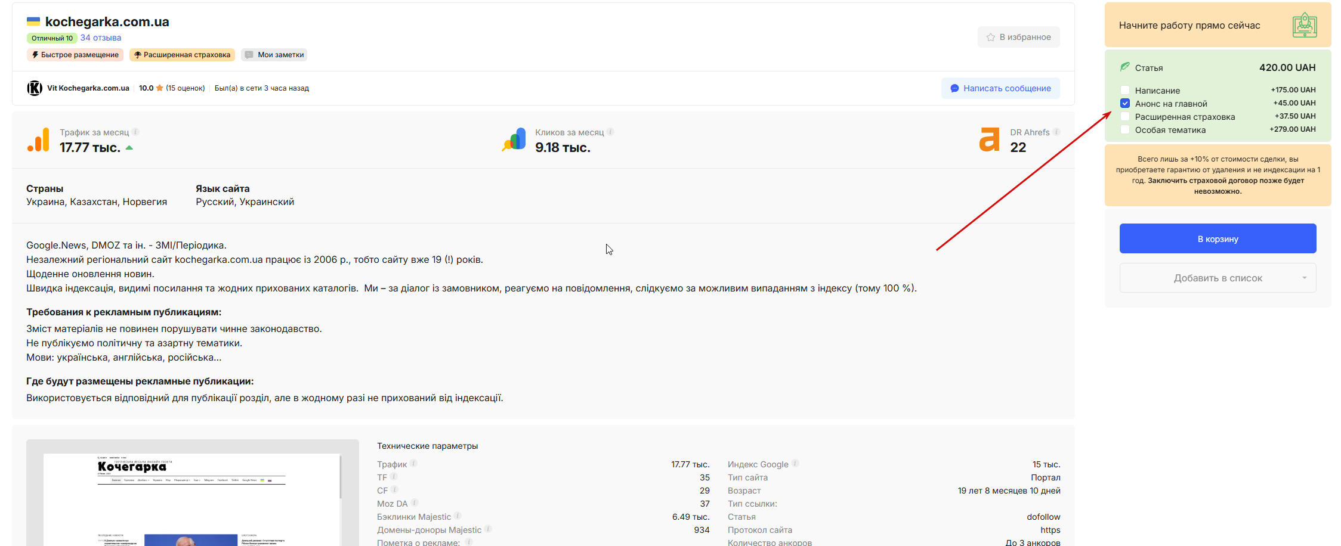Open the info tooltip beside Кликов за месяц
1341x546 pixels.
pos(610,132)
